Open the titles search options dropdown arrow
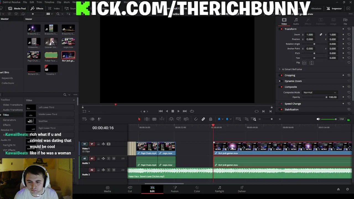The image size is (354, 199). point(69,95)
